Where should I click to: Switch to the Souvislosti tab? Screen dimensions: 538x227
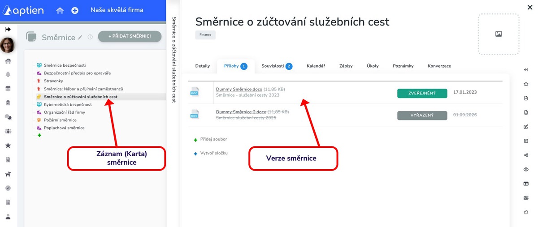pos(277,66)
